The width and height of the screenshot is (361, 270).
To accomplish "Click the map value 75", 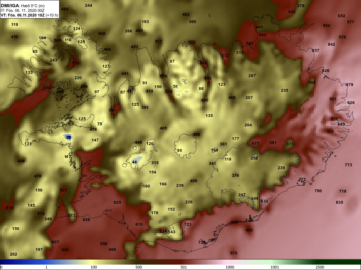I will 100,124.
